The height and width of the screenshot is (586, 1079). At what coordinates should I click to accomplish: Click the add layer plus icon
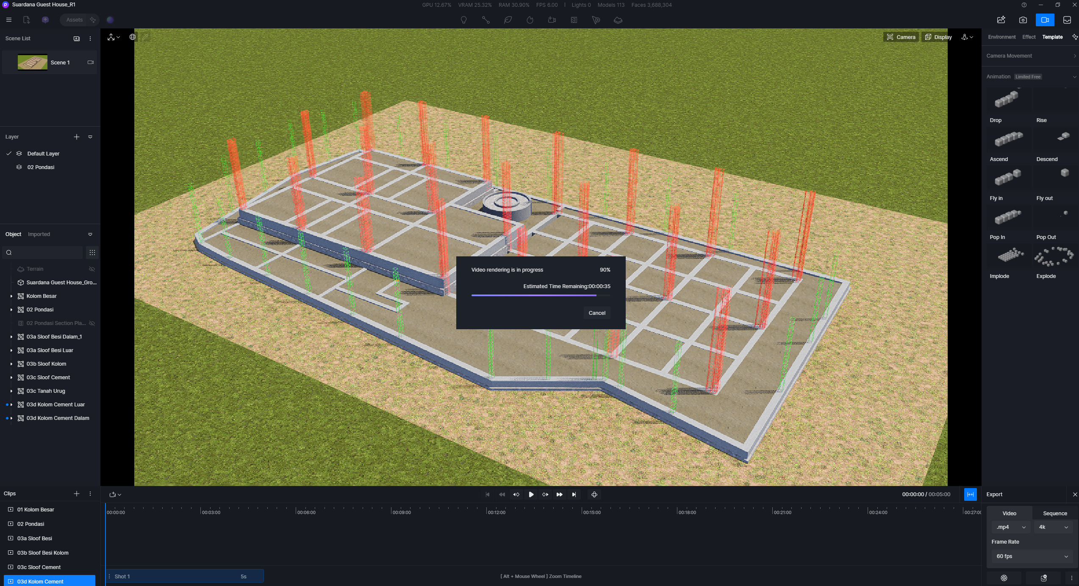(x=76, y=137)
